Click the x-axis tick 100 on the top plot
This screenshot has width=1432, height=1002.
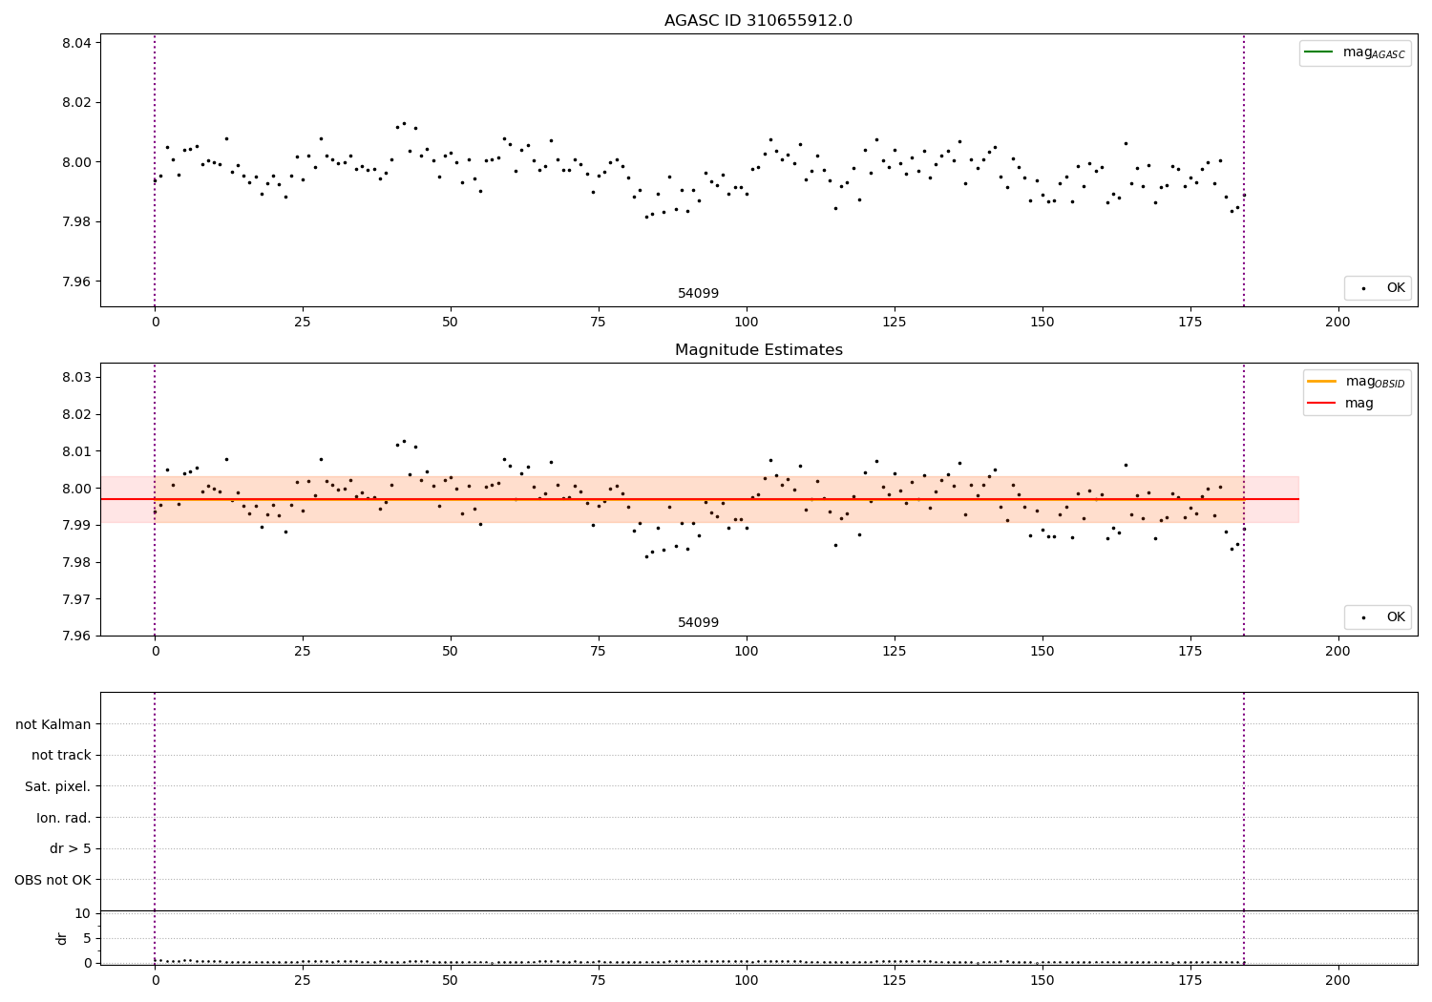[x=747, y=323]
